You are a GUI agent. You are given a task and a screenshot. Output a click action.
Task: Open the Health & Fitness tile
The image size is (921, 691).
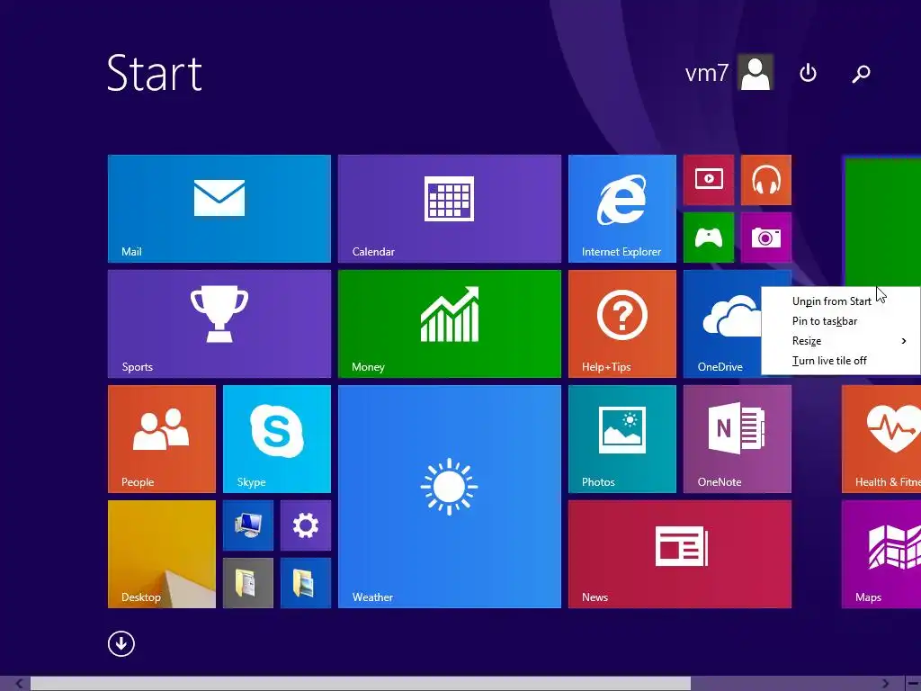click(881, 439)
